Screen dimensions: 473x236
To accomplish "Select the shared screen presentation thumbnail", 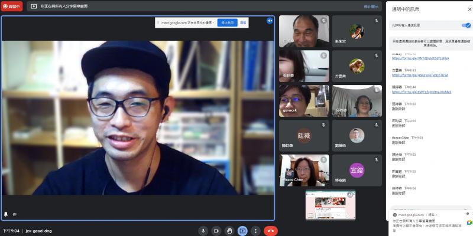I will point(330,204).
